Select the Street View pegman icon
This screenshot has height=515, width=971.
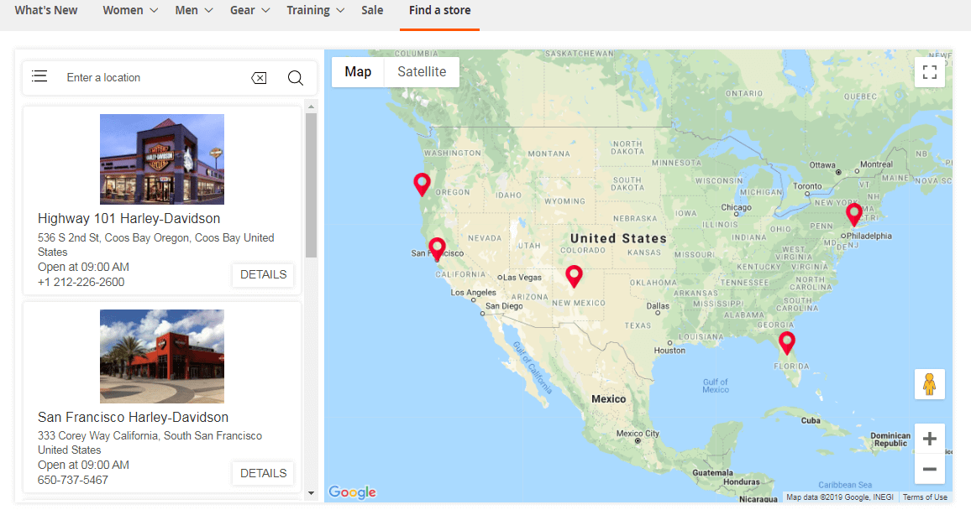[929, 384]
